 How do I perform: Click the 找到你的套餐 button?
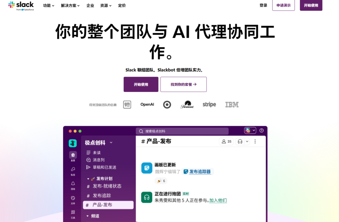(183, 84)
